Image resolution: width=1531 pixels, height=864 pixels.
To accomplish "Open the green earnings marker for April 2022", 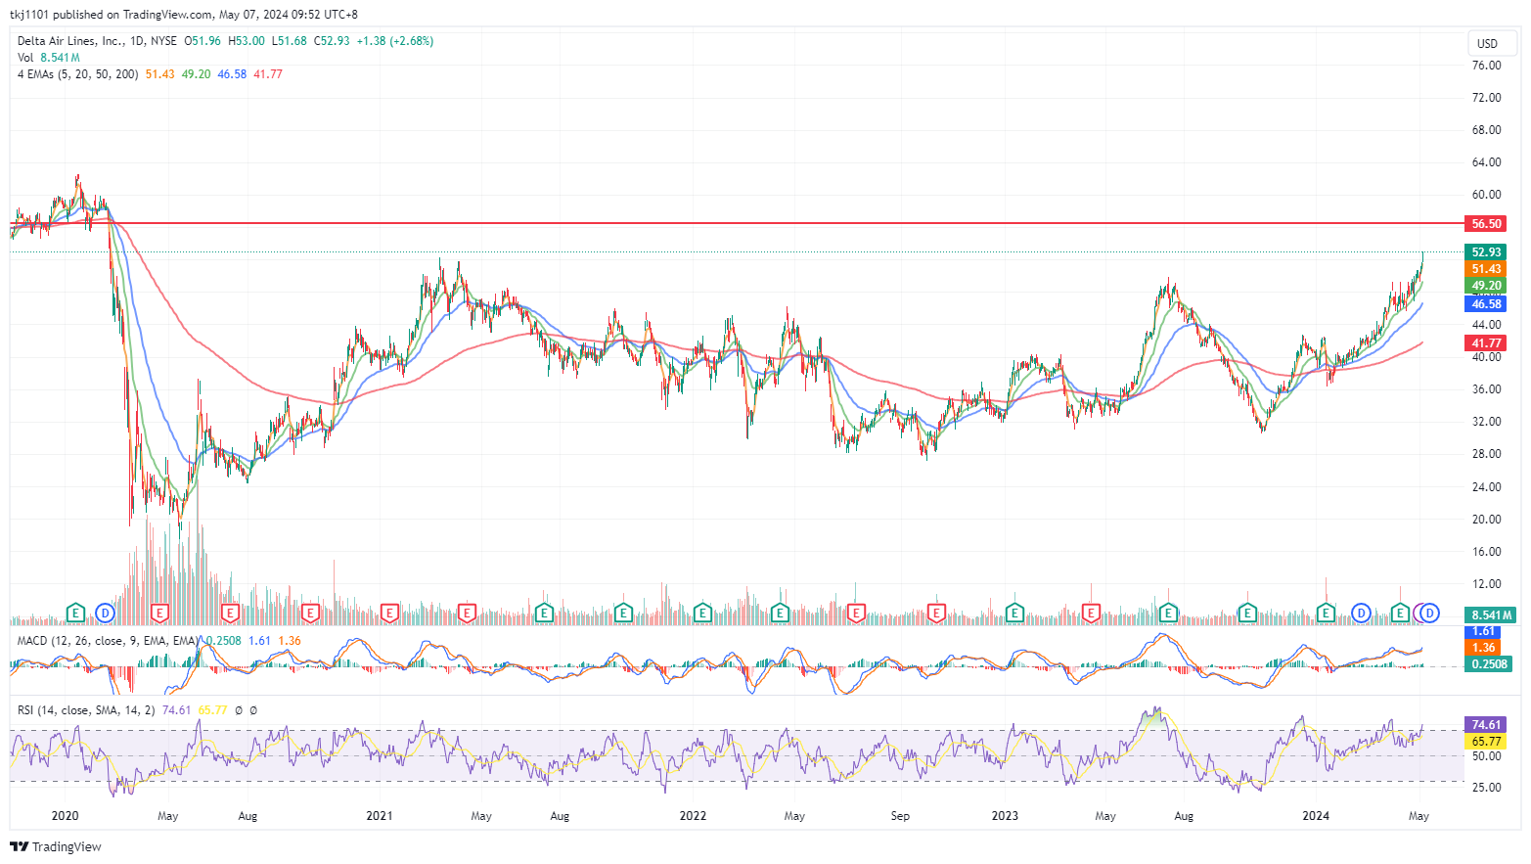I will [780, 614].
